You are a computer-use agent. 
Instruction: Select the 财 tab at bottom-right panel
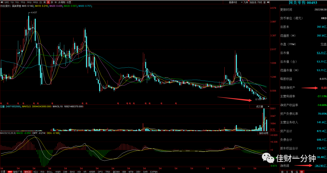[x=301, y=172]
